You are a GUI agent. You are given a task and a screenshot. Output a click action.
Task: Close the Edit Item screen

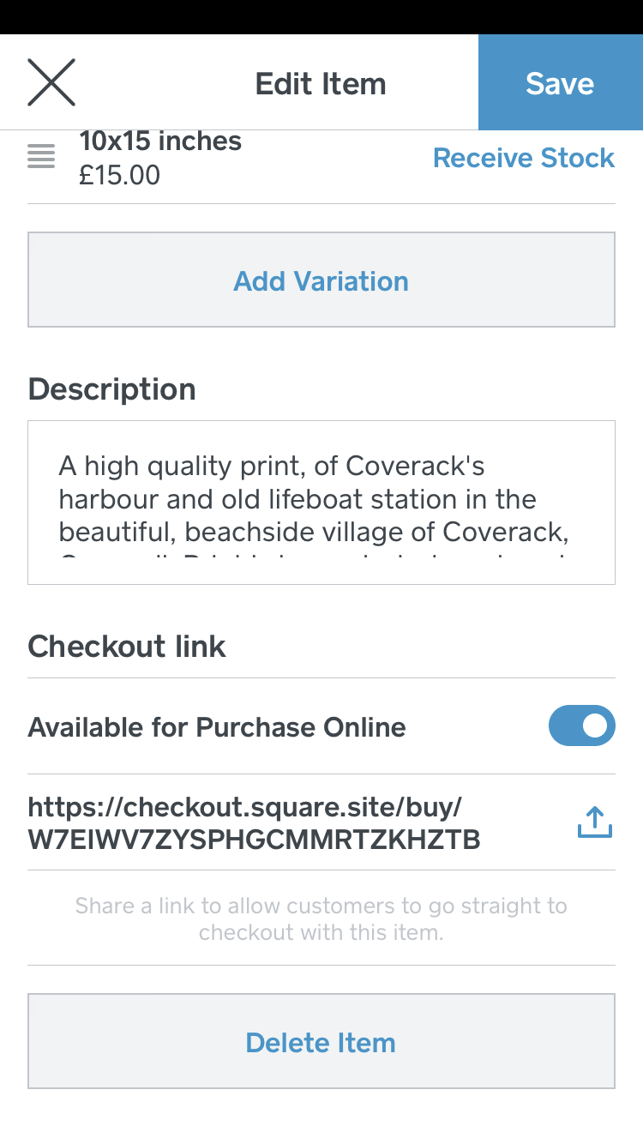51,82
